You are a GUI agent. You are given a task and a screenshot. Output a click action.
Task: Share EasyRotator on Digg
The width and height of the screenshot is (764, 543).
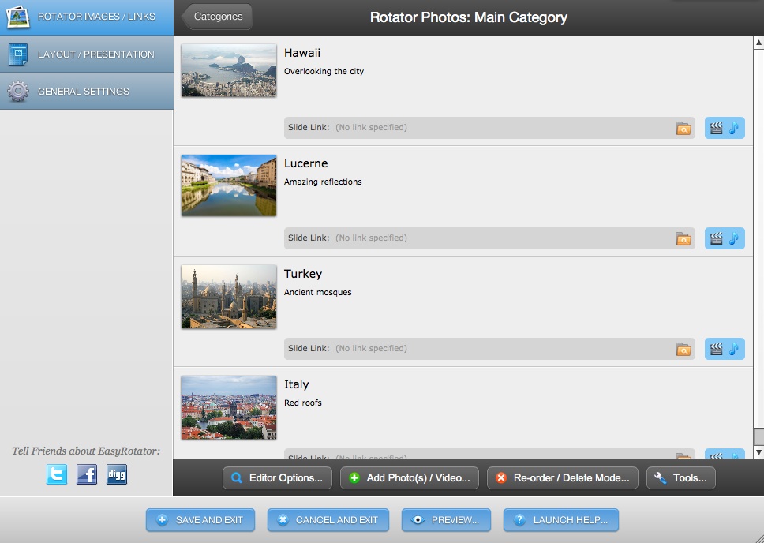(117, 474)
